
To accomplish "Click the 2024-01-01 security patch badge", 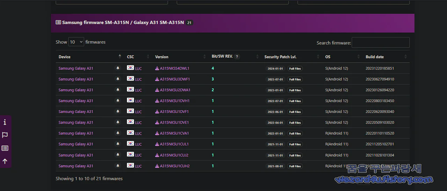I will pyautogui.click(x=275, y=69).
